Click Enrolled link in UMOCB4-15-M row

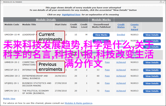pos(121,35)
